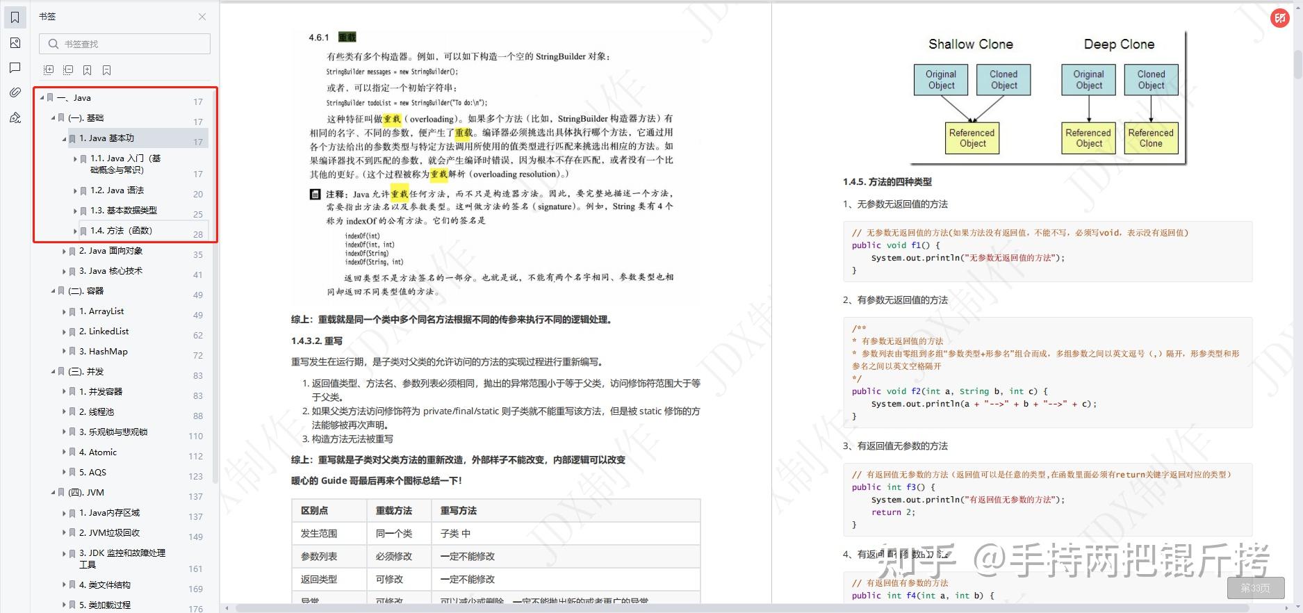Collapse the 一、Java tree node
The image size is (1303, 613).
tap(42, 98)
